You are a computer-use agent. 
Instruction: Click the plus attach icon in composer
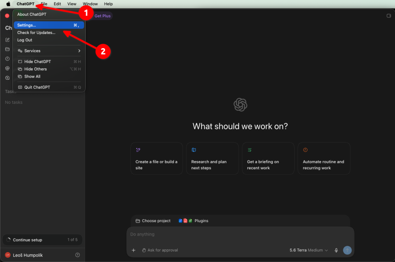(x=134, y=250)
